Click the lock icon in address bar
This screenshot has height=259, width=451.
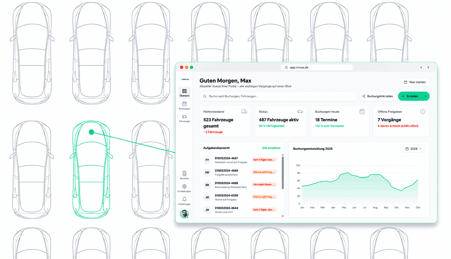pos(286,67)
